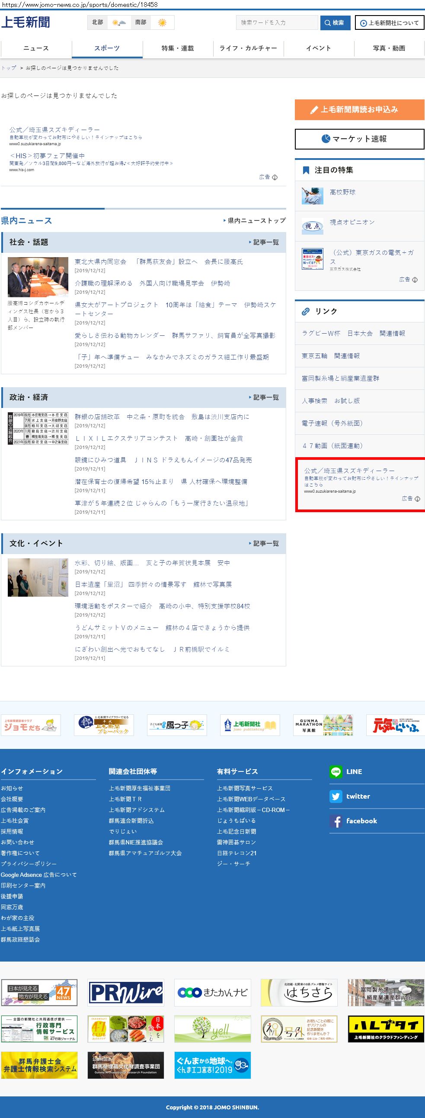Click the Facebook icon in footer

[336, 821]
